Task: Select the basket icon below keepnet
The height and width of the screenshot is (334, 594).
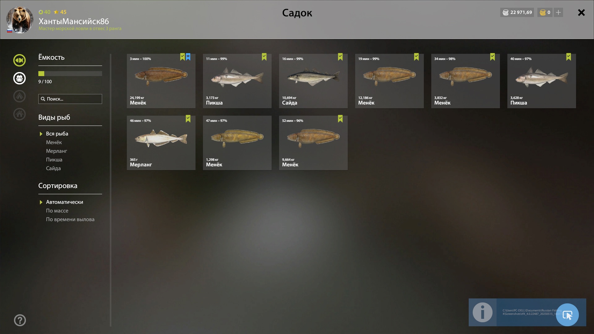Action: 19,78
